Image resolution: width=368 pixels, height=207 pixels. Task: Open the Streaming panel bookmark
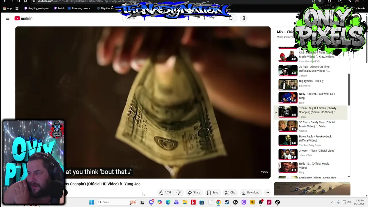pos(79,8)
